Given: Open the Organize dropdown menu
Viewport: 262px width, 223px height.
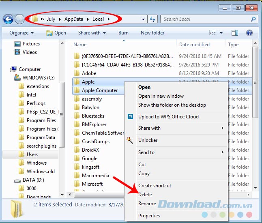Looking at the screenshot, I should coord(21,33).
